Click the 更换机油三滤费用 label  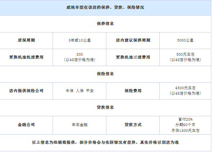coord(133,57)
